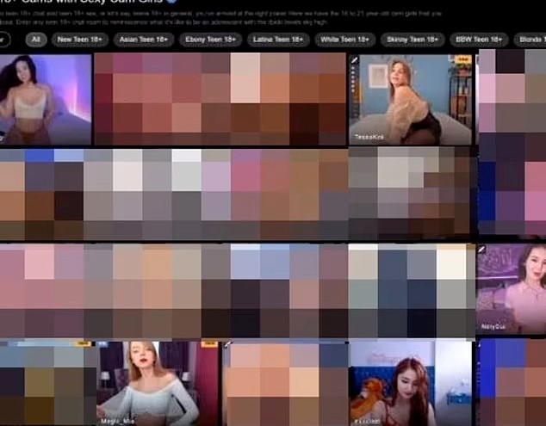Click the partially visible Blonde filter chip

pyautogui.click(x=530, y=40)
